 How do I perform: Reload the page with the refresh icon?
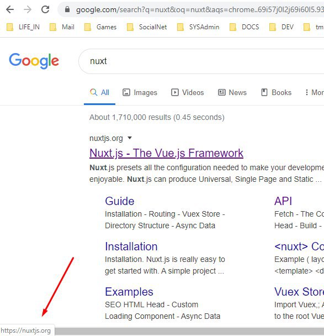(45, 9)
